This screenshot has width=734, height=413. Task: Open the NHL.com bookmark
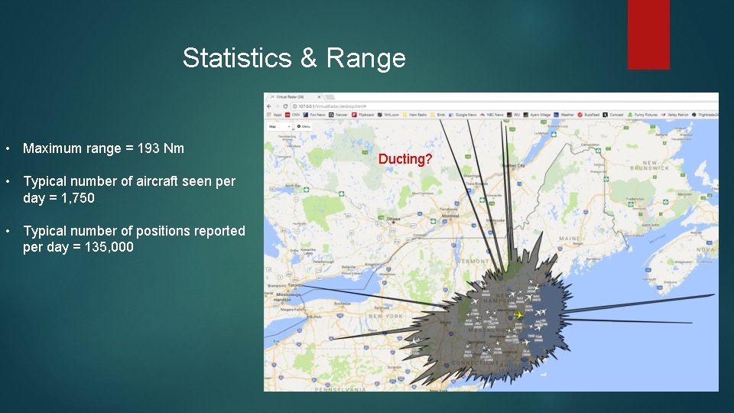tap(388, 115)
